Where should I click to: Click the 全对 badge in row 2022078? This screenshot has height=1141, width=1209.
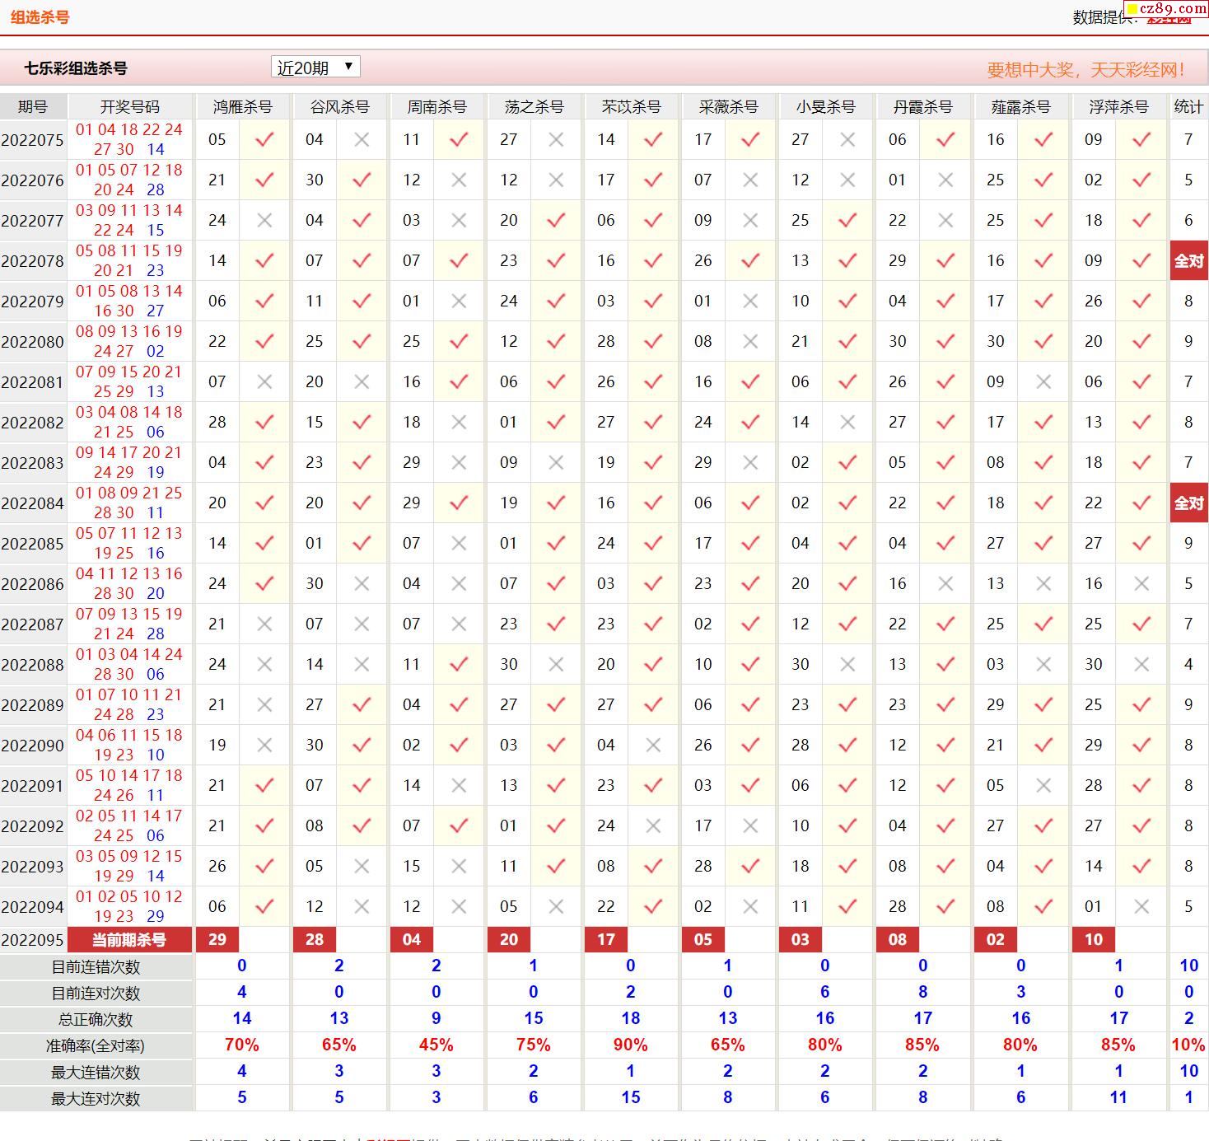click(x=1188, y=261)
